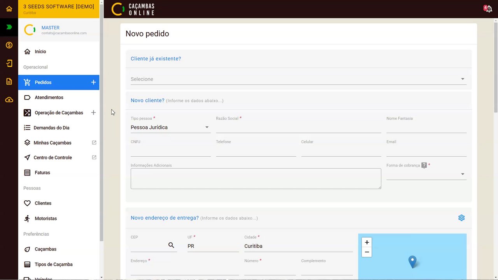The image size is (498, 280).
Task: Zoom out on the map
Action: pyautogui.click(x=367, y=252)
